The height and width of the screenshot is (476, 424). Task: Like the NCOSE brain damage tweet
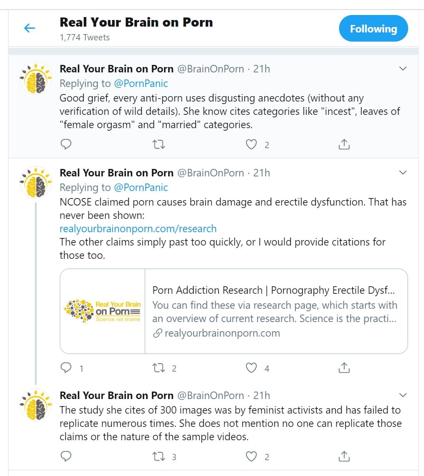(x=251, y=368)
